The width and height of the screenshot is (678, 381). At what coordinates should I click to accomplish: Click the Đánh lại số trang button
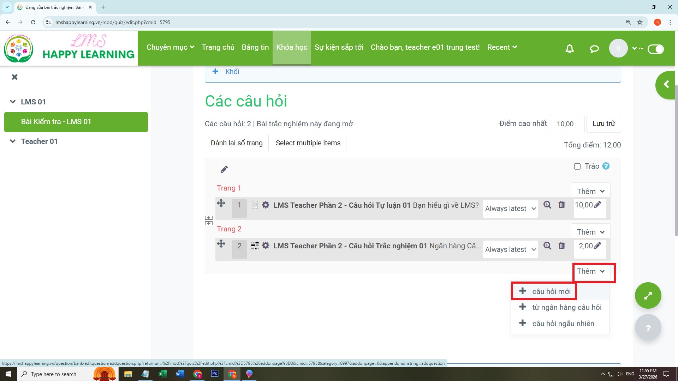coord(237,143)
